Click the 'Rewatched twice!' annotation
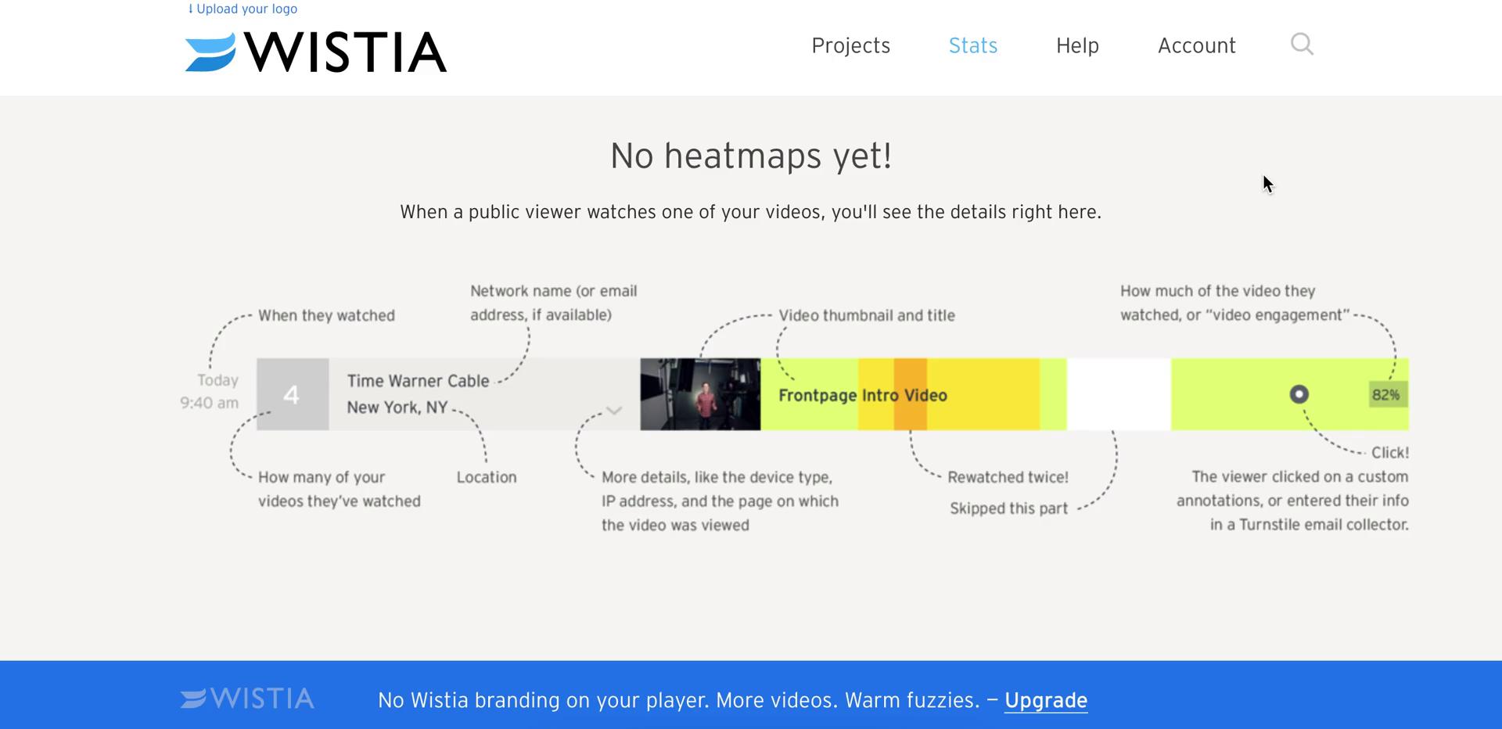Viewport: 1502px width, 729px height. click(1008, 477)
